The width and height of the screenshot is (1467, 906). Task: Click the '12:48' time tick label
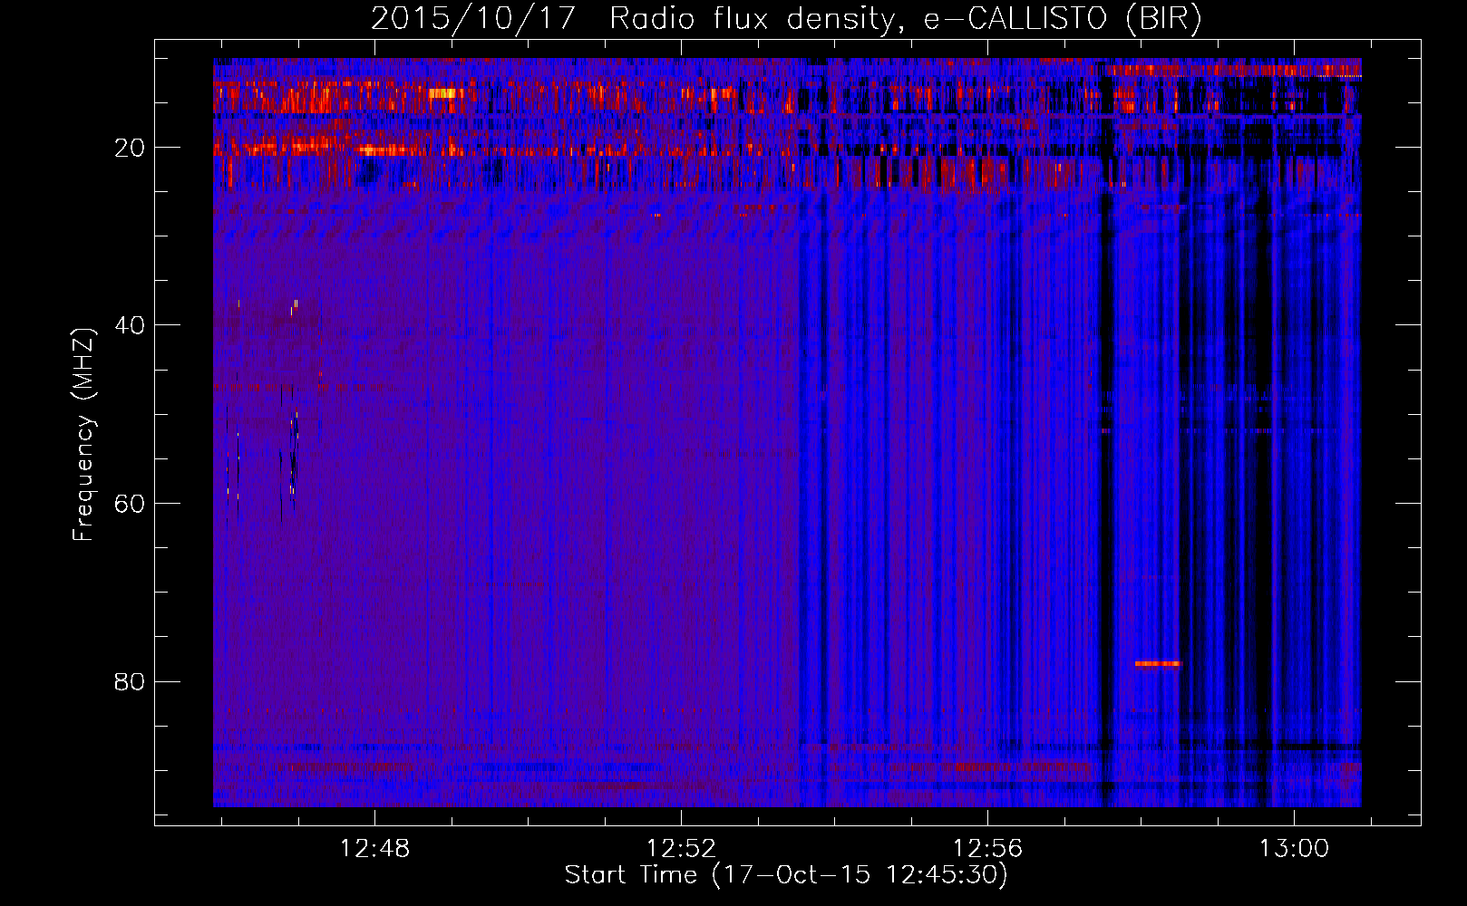tap(374, 849)
